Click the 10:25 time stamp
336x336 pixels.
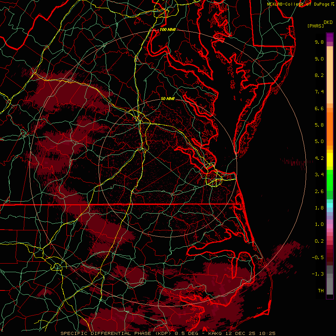click(x=267, y=333)
